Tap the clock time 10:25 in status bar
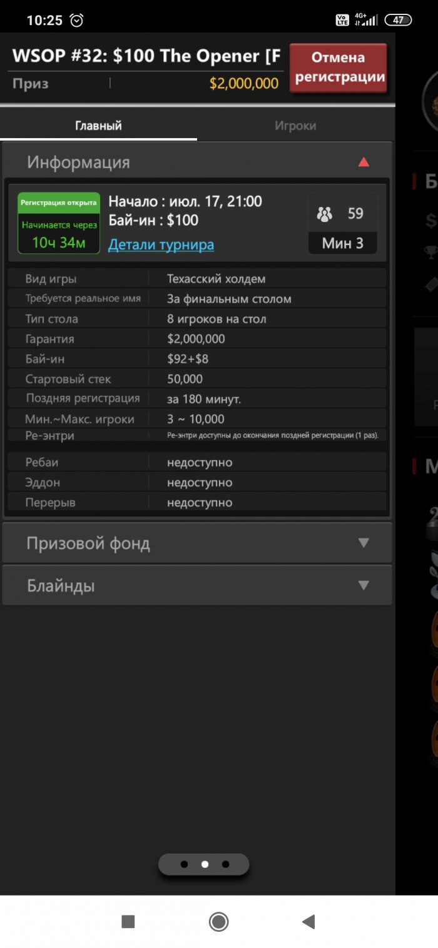Viewport: 438px width, 948px height. [44, 20]
